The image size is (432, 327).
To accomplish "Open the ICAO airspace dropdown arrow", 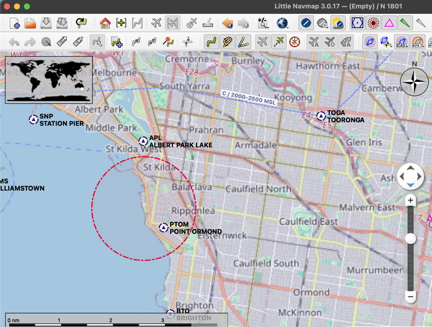I will [x=407, y=46].
